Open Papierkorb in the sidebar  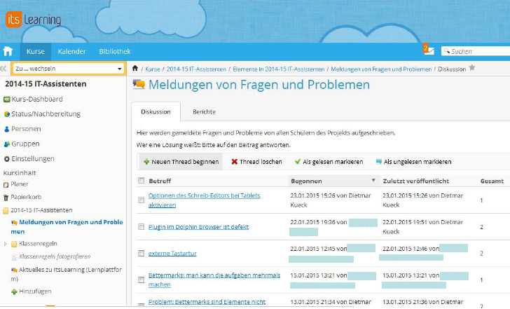click(x=25, y=197)
